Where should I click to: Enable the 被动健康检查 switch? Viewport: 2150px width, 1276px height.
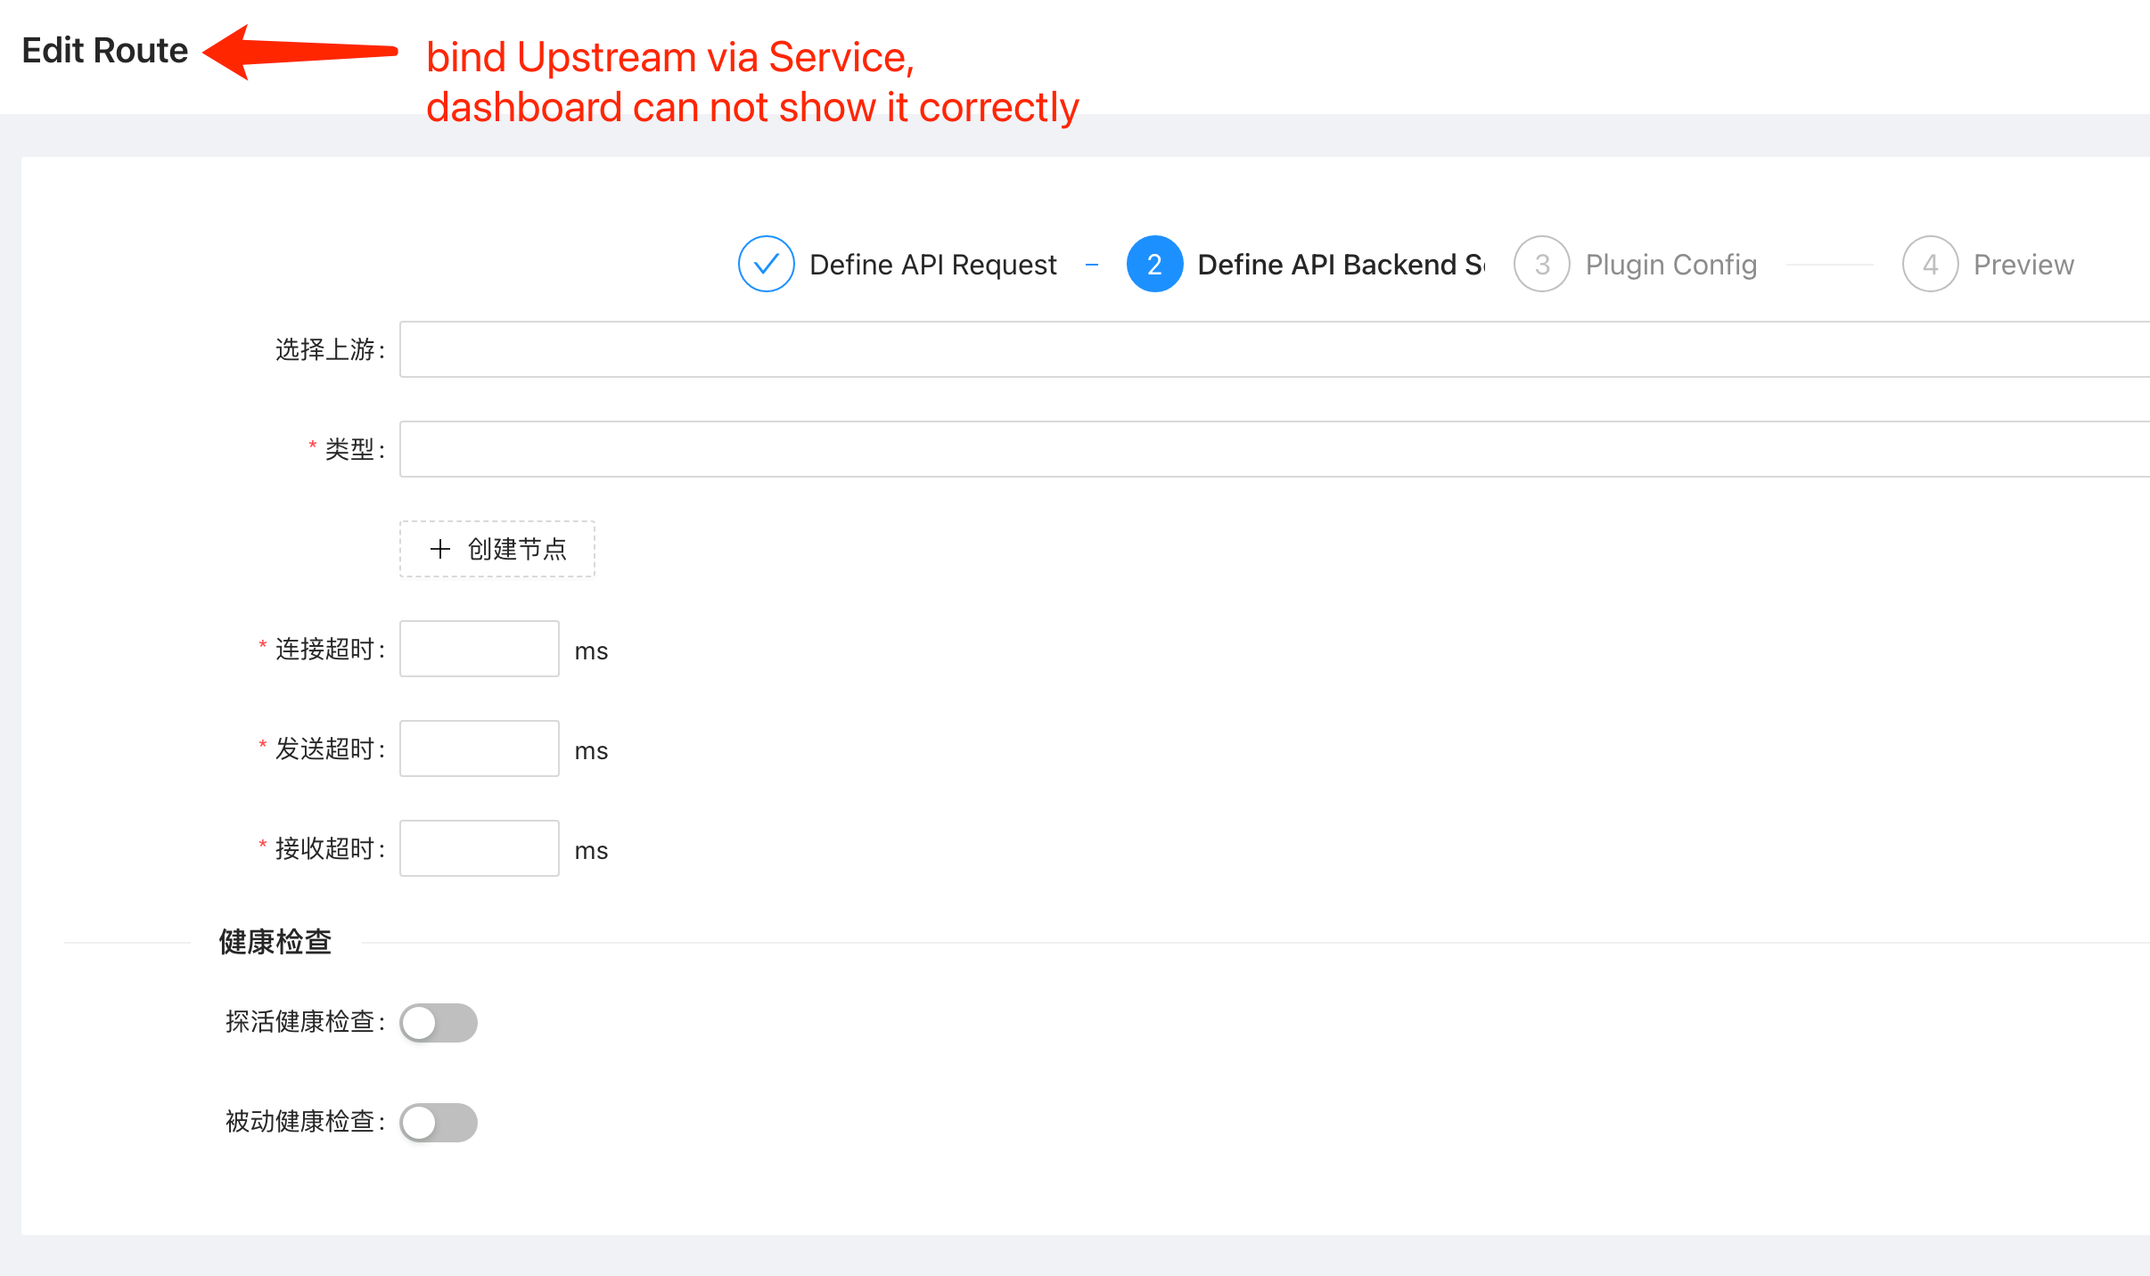click(x=438, y=1123)
